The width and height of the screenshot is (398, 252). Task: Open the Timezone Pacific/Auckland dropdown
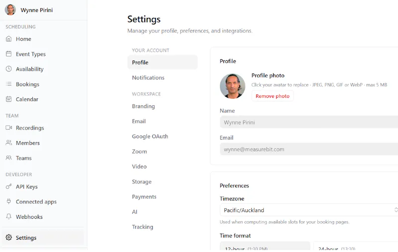pos(309,210)
